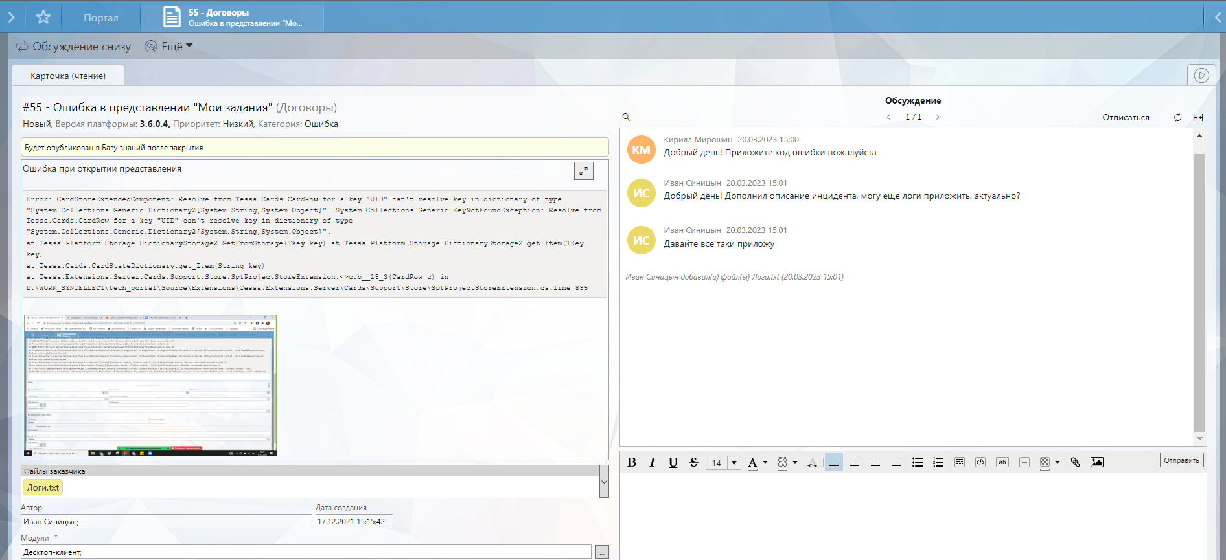Expand the Файлы заказчика file list
Image resolution: width=1226 pixels, height=560 pixels.
[604, 482]
